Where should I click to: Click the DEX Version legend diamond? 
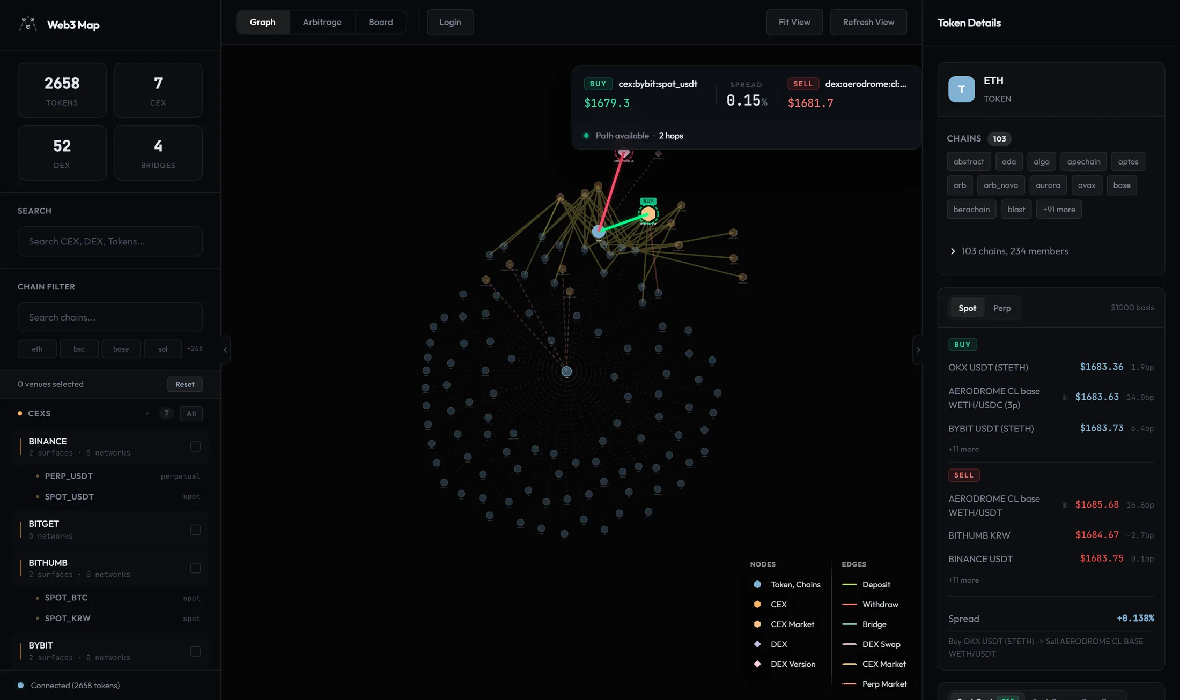[x=757, y=664]
